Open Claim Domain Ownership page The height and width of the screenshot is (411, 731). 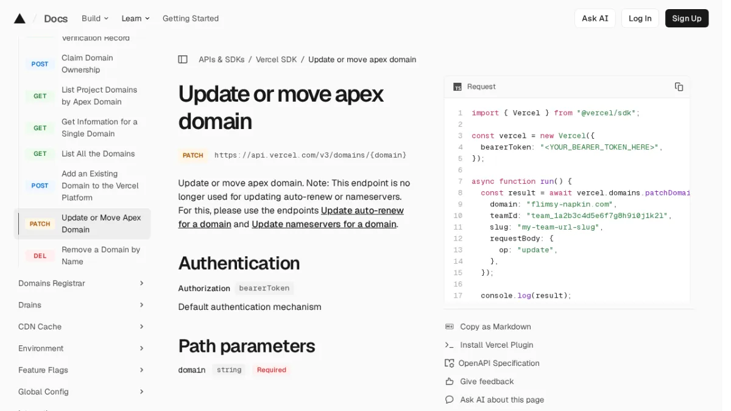click(87, 64)
